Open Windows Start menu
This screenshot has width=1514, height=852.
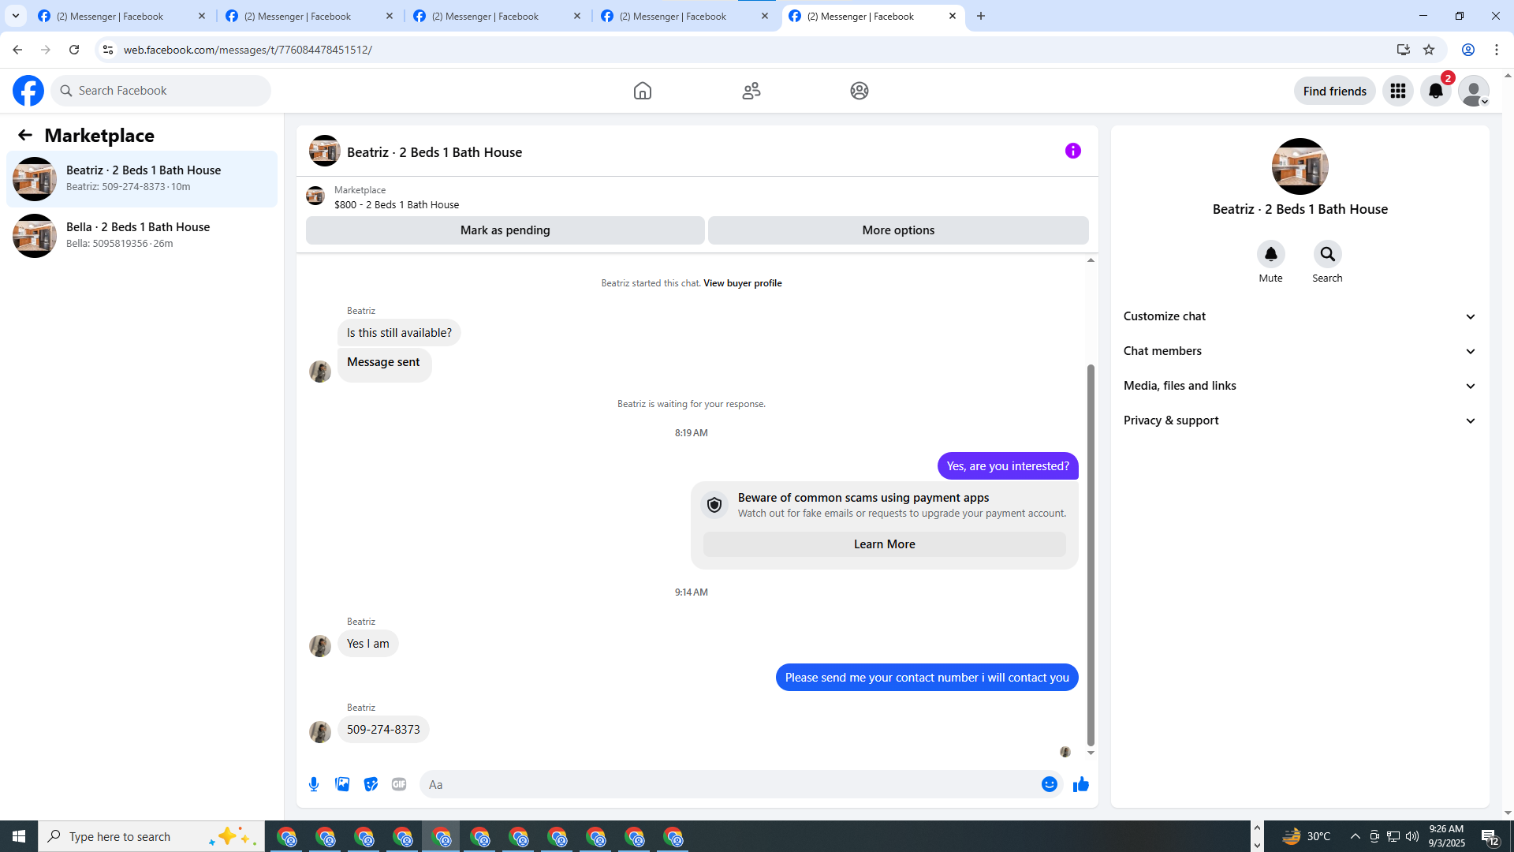click(19, 836)
